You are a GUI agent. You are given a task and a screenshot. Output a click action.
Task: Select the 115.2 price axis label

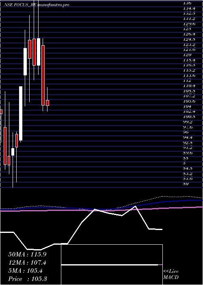190,70
